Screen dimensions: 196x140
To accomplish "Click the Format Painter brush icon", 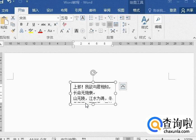I will (13, 31).
